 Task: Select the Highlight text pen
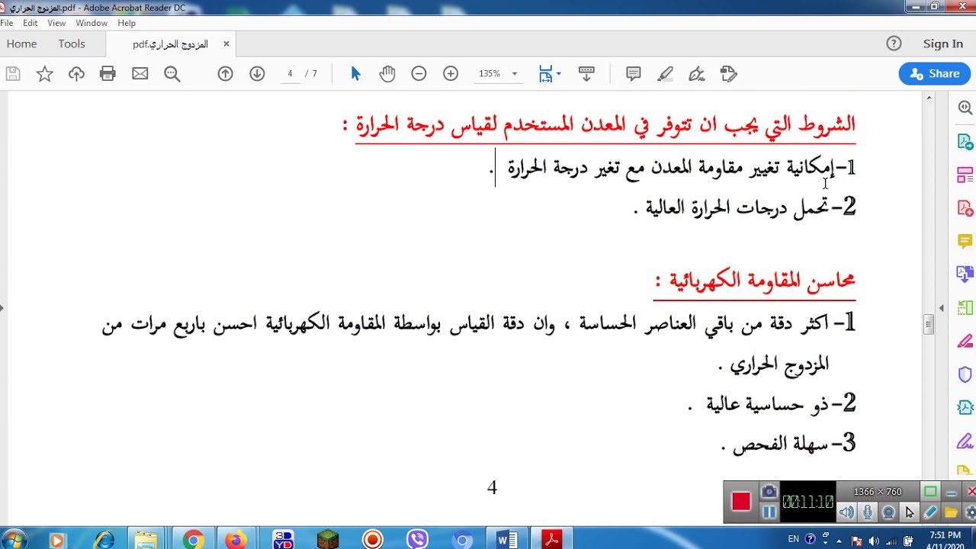coord(665,74)
